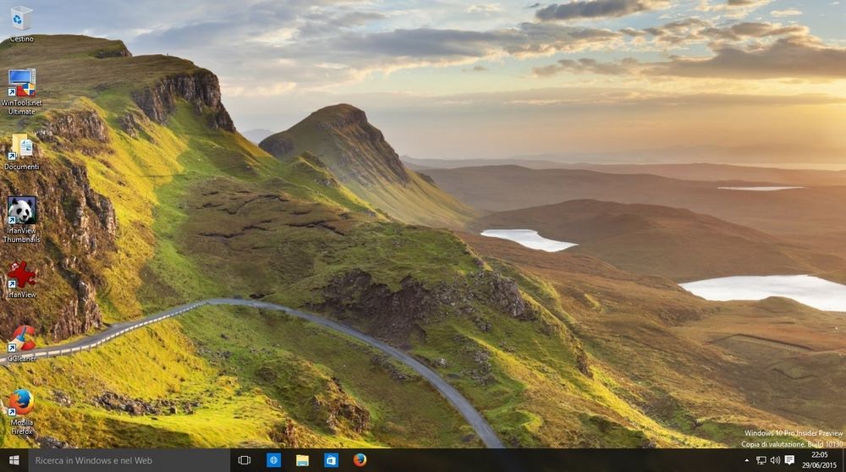This screenshot has height=472, width=846.
Task: Launch the blue globe browser from the taskbar
Action: coord(273,460)
